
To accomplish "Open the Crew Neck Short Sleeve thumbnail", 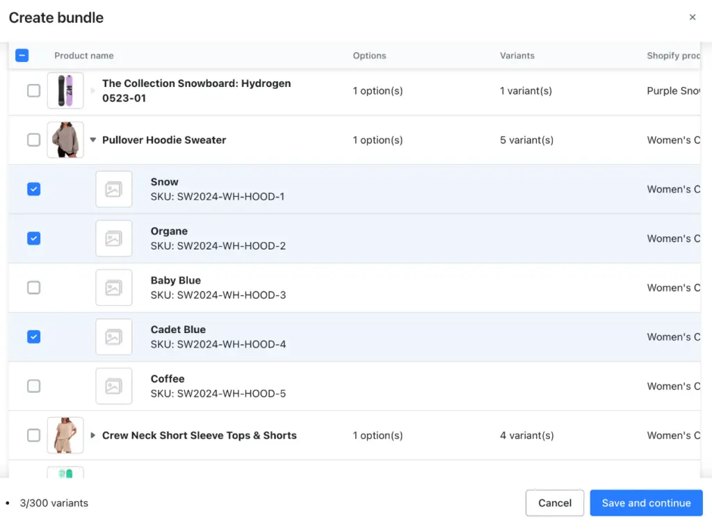I will tap(65, 435).
